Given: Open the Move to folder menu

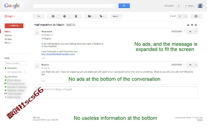Looking at the screenshot, I should coord(90,16).
